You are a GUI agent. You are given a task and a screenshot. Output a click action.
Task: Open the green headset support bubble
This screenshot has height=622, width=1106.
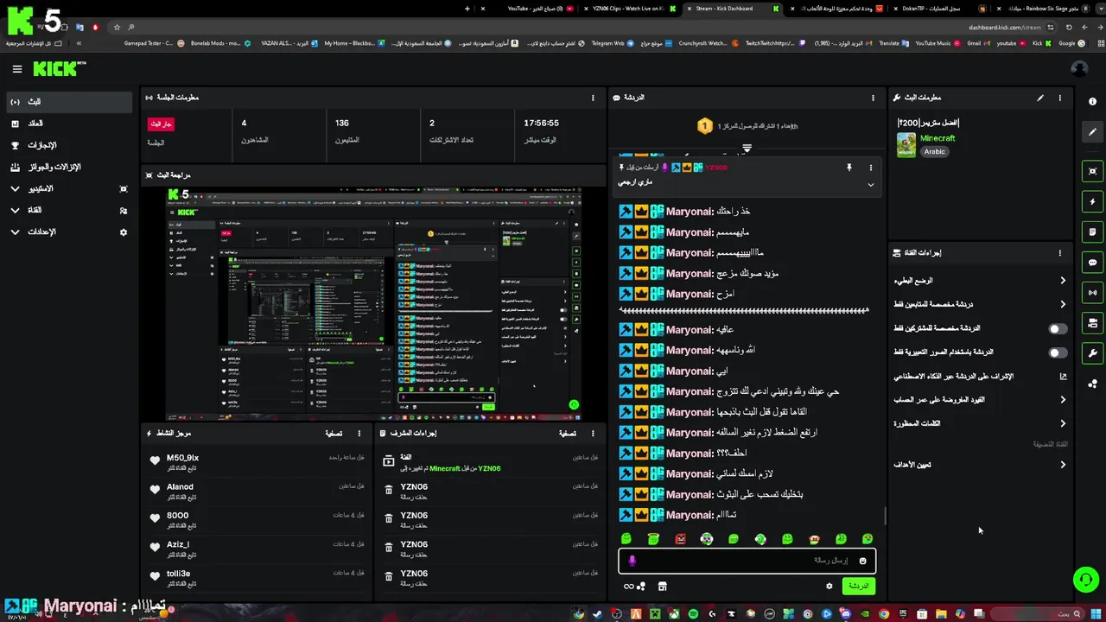pos(1085,580)
